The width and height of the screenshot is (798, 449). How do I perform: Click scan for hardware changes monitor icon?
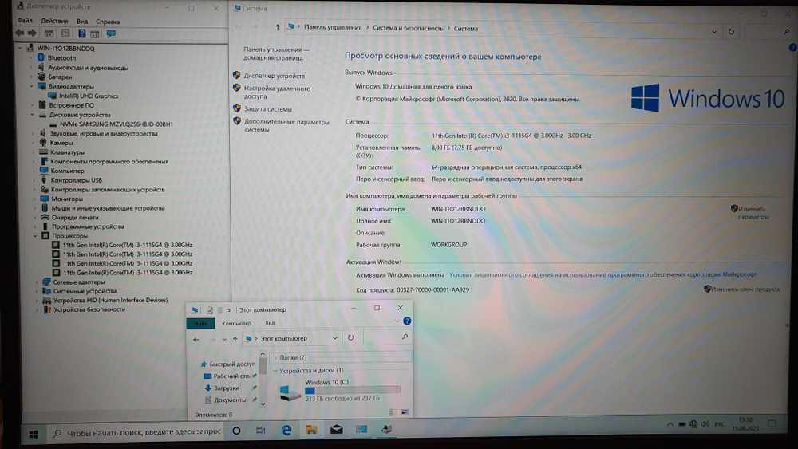coord(111,33)
